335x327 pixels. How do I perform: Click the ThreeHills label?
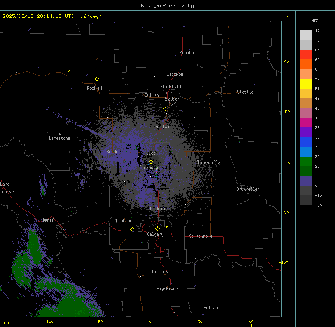coord(209,162)
